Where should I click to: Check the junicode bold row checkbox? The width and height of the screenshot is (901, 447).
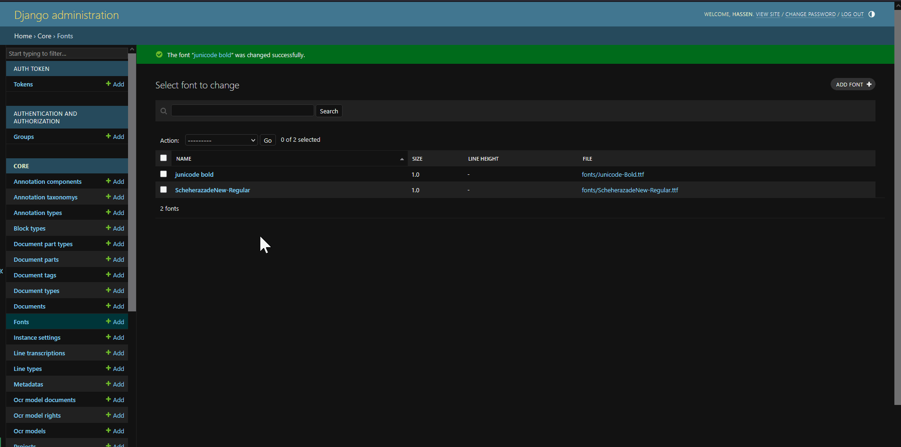pyautogui.click(x=163, y=174)
